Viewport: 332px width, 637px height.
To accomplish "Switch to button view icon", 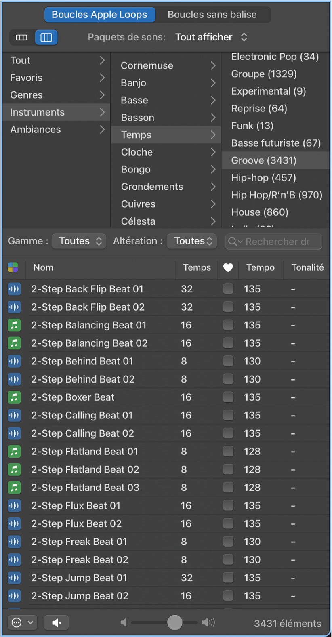I will [21, 38].
